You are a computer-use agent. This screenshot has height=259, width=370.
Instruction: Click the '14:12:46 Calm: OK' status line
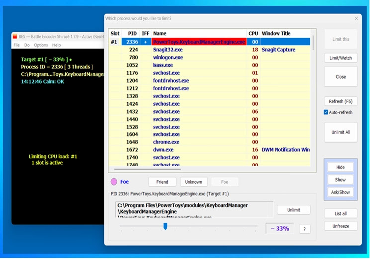tap(42, 82)
